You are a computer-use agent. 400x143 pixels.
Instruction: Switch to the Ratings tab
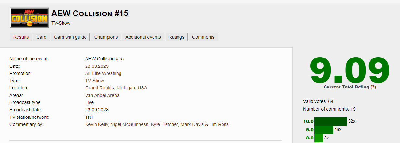[x=177, y=37]
